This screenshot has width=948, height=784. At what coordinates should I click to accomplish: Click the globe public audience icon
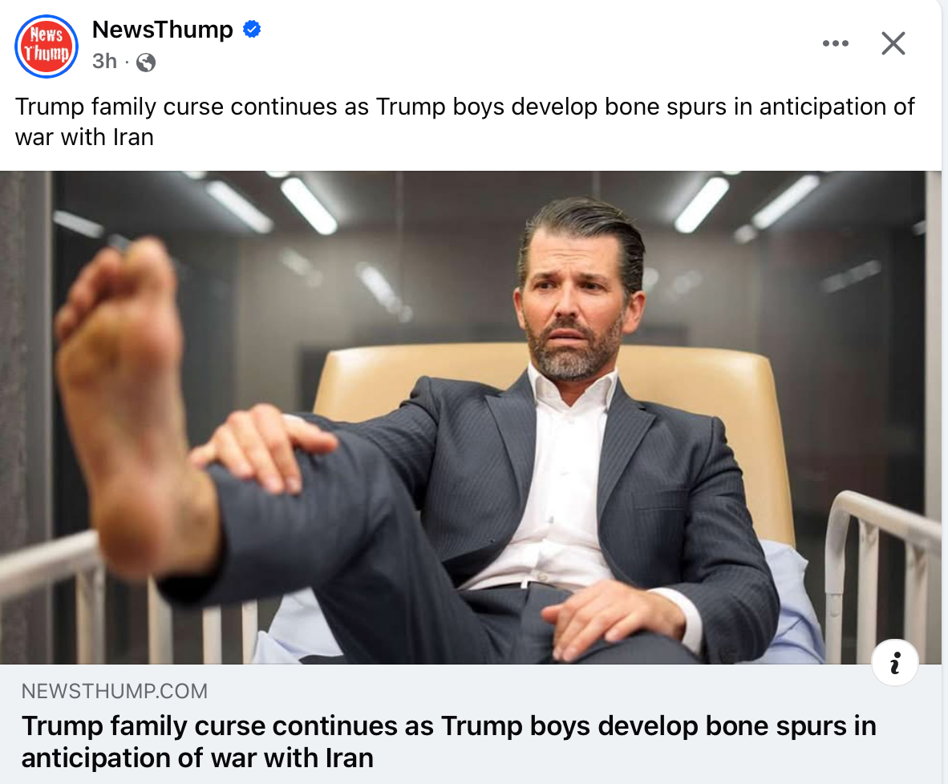coord(146,62)
